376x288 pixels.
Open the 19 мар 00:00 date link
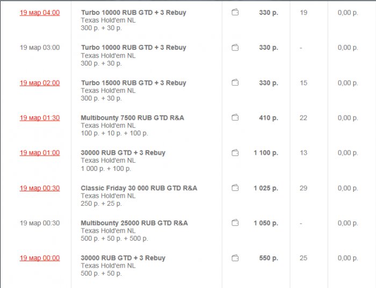pos(40,258)
